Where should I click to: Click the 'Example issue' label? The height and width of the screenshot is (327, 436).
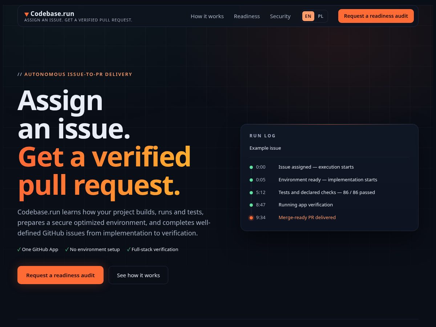pyautogui.click(x=265, y=148)
